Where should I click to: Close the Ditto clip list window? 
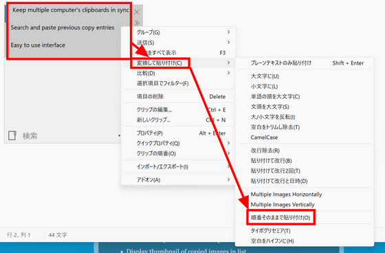pyautogui.click(x=137, y=12)
